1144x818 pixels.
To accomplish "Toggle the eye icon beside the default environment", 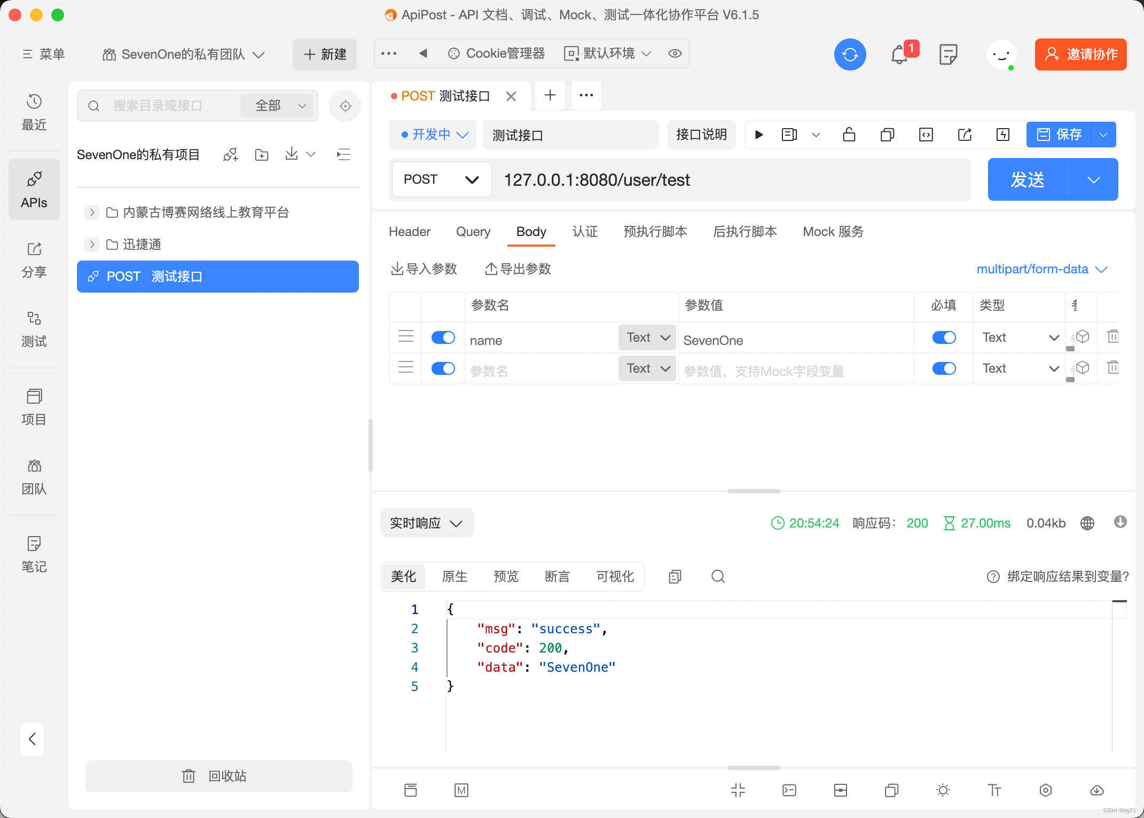I will 675,53.
